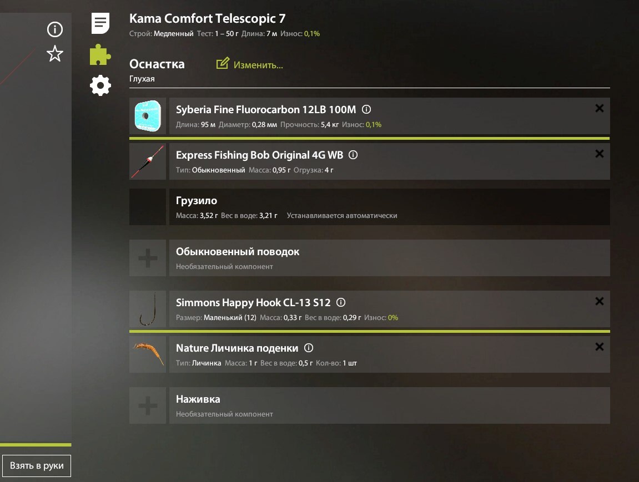Show info for Express Fishing Bob float

point(353,155)
